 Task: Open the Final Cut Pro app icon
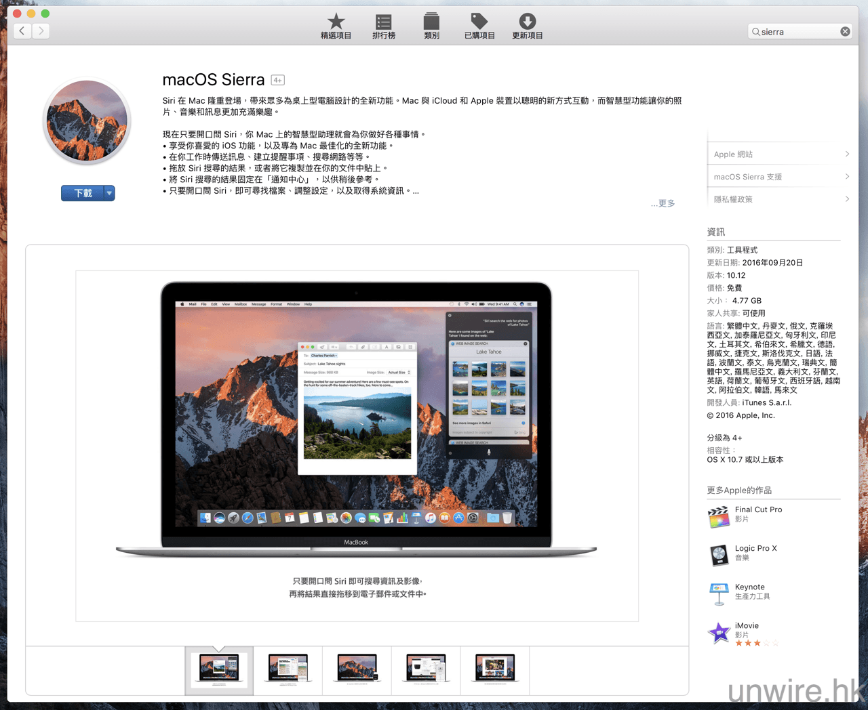(719, 516)
